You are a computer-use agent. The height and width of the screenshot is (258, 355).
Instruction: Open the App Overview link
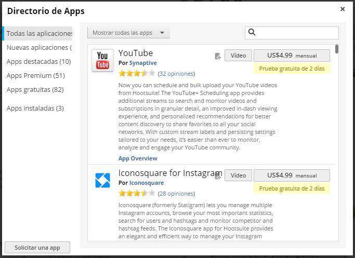[x=138, y=158]
